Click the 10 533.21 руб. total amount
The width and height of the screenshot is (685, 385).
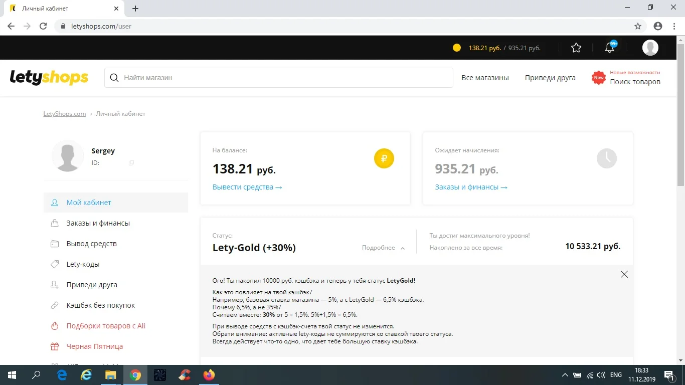coord(593,246)
